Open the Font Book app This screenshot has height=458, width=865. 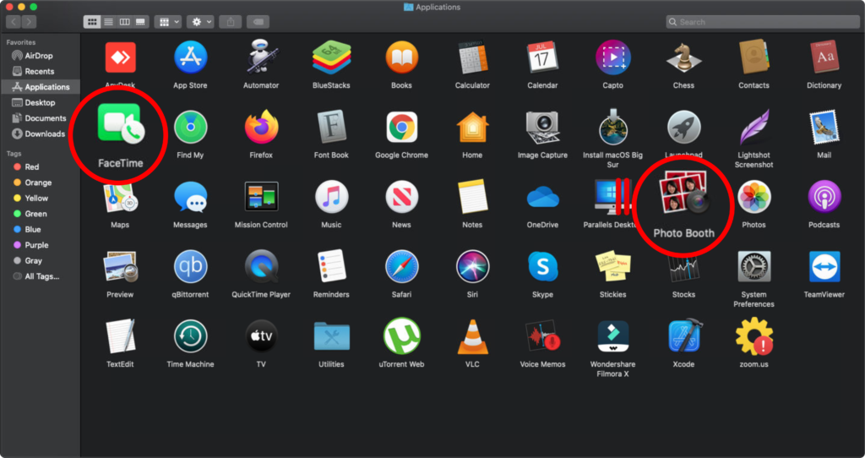coord(331,127)
